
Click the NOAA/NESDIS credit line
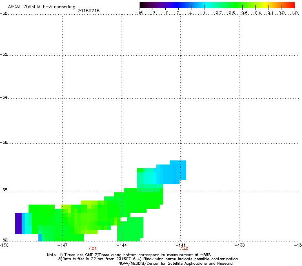click(x=176, y=264)
